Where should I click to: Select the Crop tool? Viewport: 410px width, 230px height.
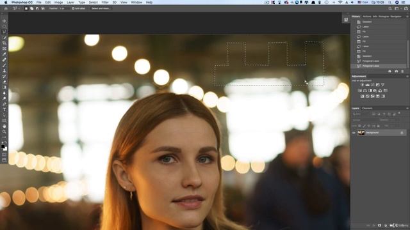coord(4,43)
